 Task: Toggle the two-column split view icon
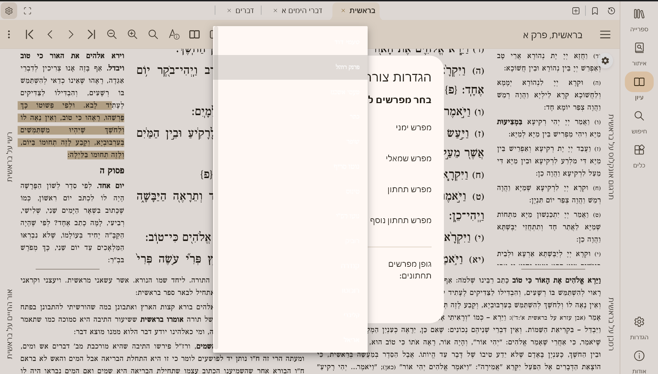194,34
